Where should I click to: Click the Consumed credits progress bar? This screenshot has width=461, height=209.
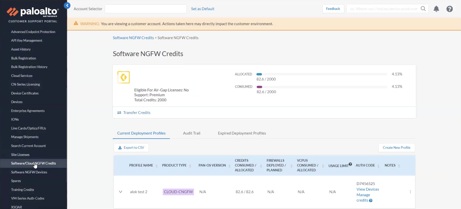click(322, 87)
